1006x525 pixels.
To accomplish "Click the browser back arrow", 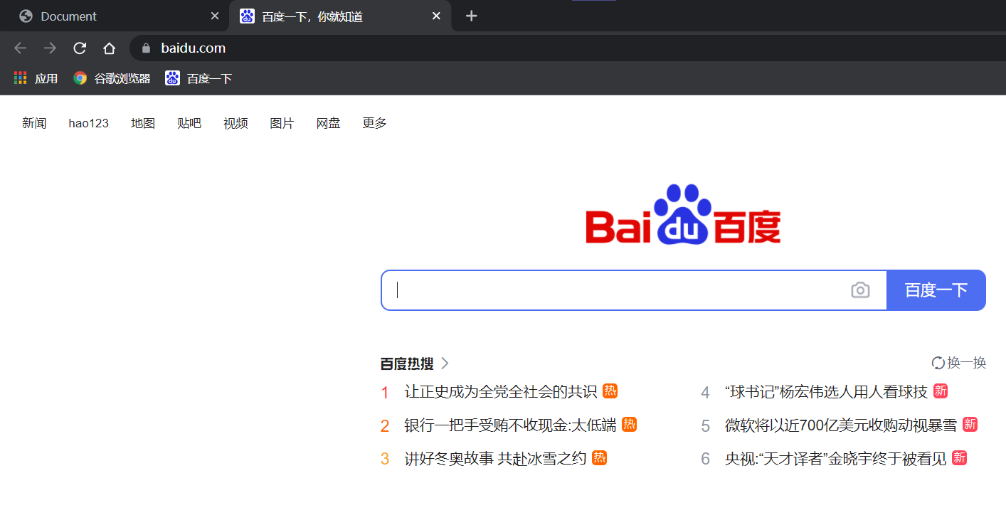I will tap(20, 48).
